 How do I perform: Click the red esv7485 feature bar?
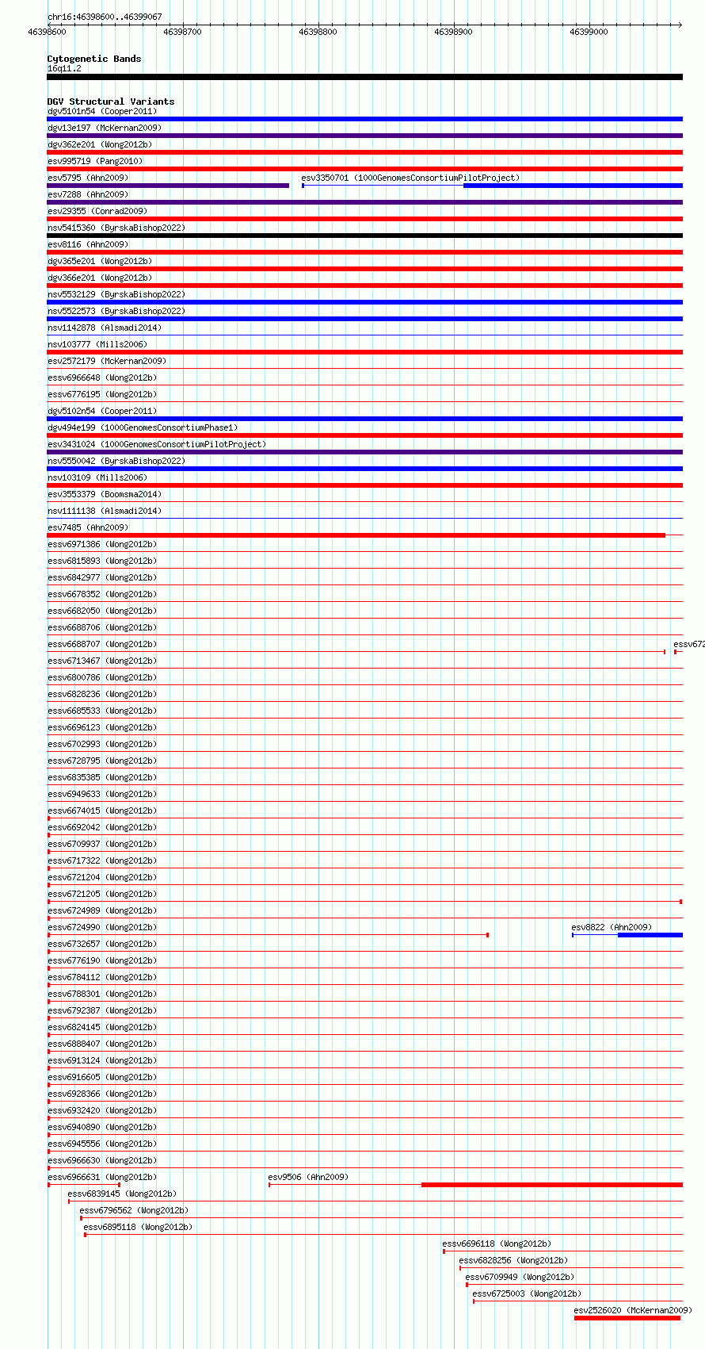356,535
